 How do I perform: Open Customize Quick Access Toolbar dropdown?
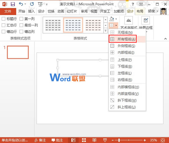[47, 4]
